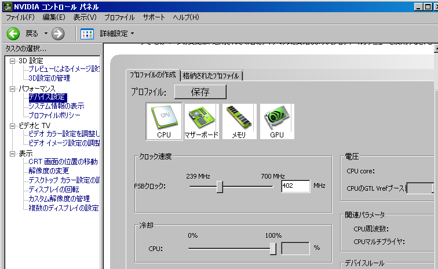438x269 pixels.
Task: Select the プロファイルの作成 tab
Action: click(153, 75)
